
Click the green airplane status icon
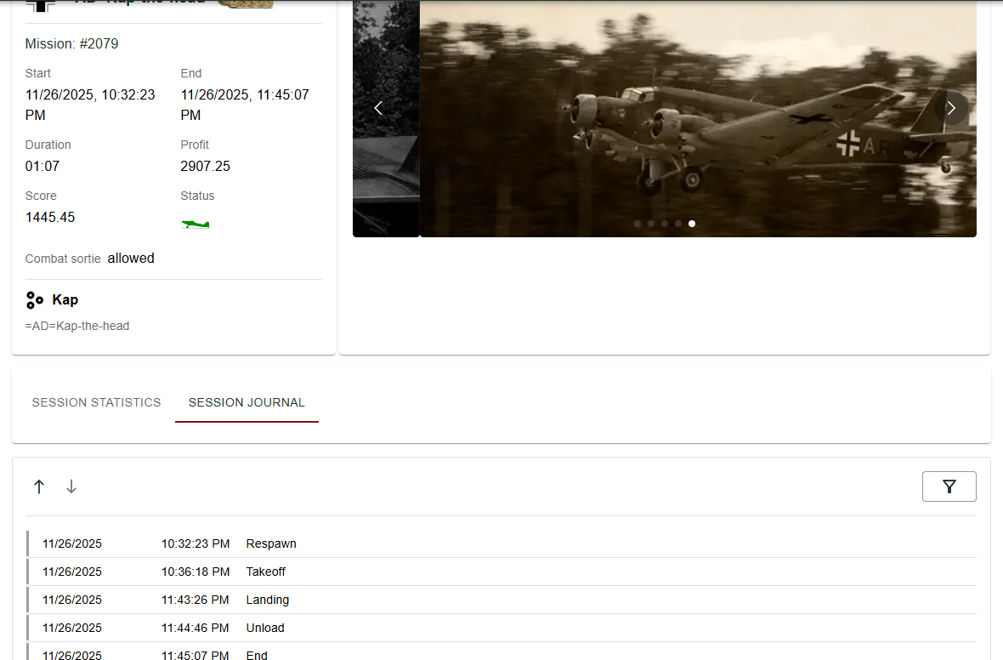click(195, 223)
